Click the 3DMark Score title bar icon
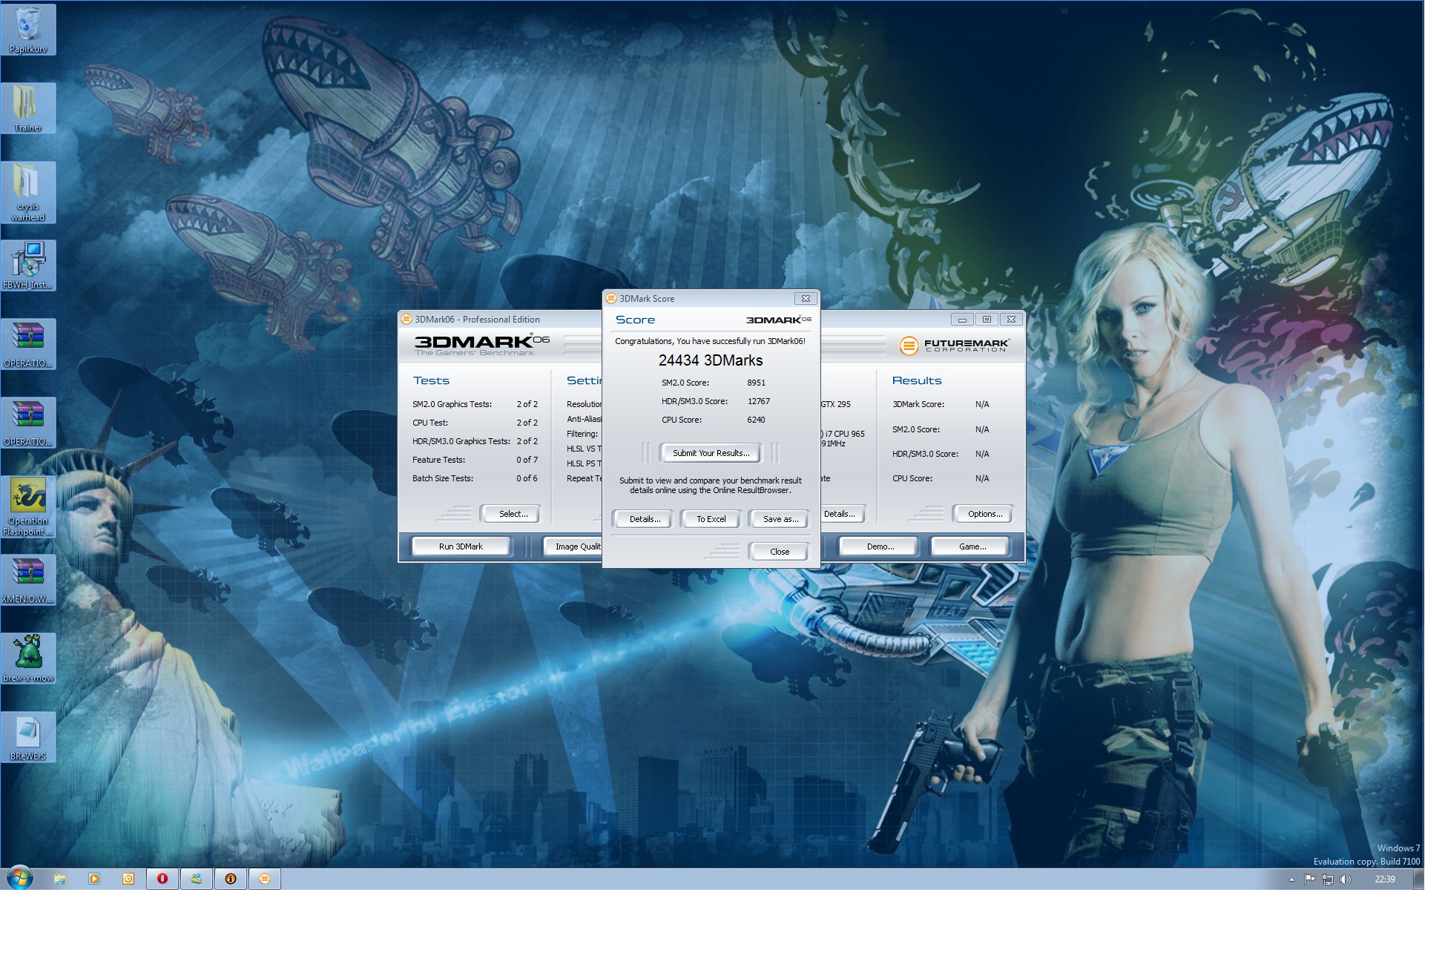The image size is (1442, 961). click(x=611, y=299)
